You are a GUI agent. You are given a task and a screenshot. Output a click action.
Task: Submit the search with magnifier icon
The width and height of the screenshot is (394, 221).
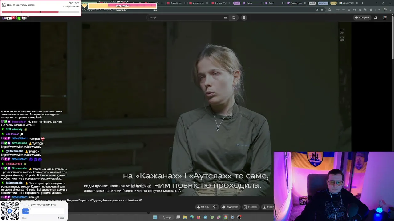coord(234,17)
